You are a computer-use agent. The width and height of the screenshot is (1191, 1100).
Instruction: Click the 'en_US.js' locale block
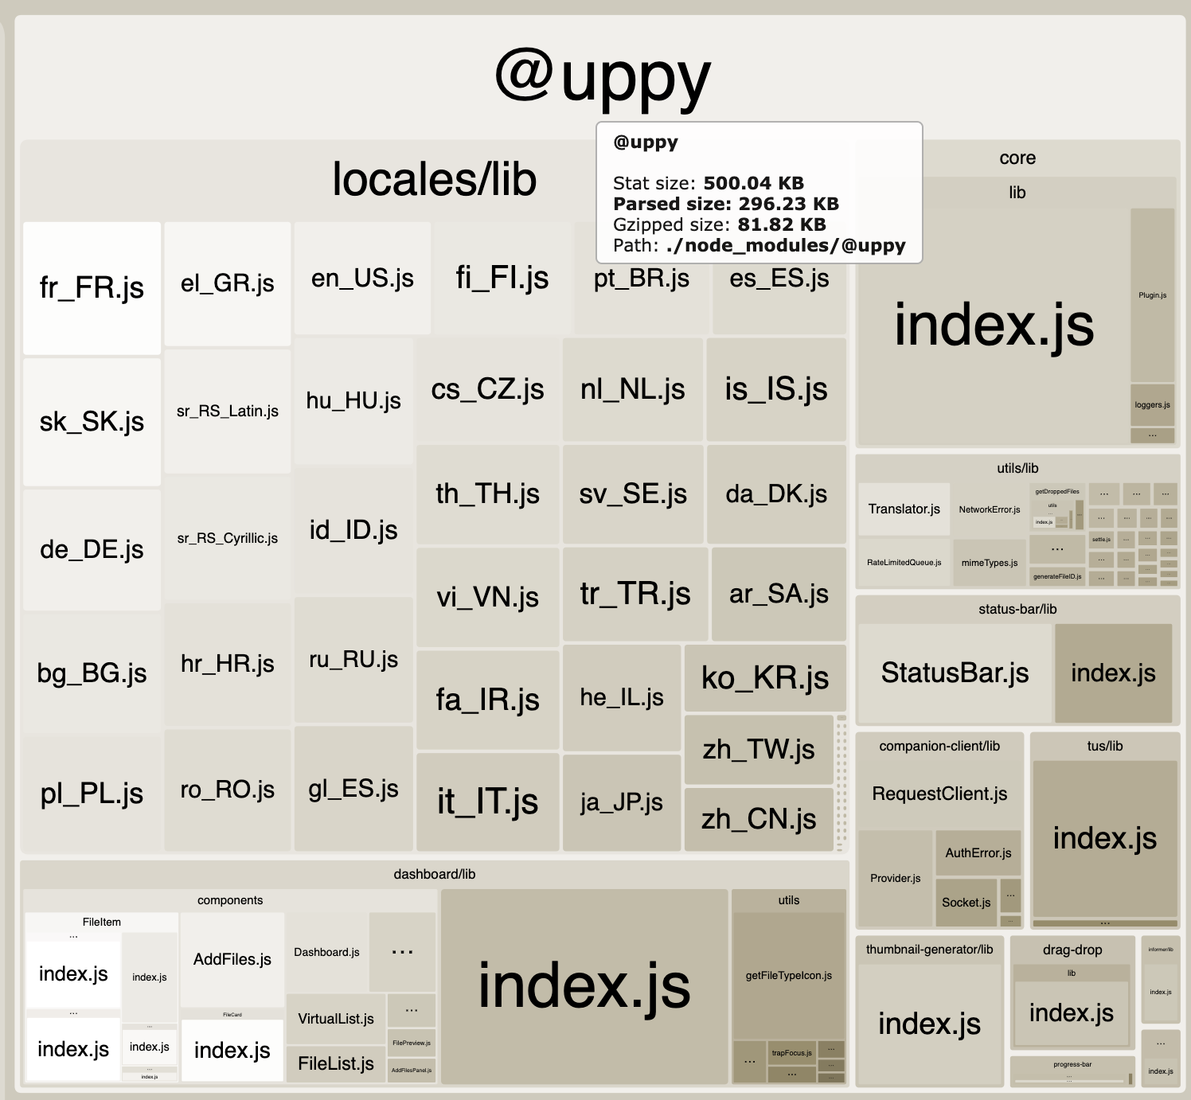pos(362,278)
